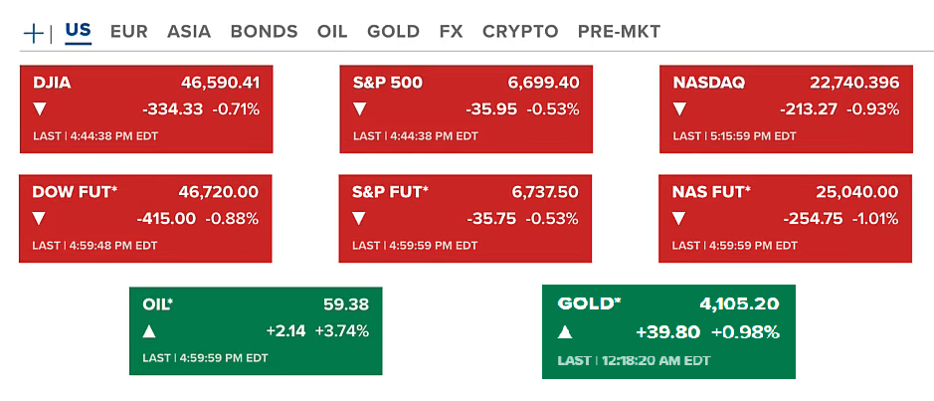Open the PRE-MKT tab
The image size is (934, 401).
click(619, 31)
